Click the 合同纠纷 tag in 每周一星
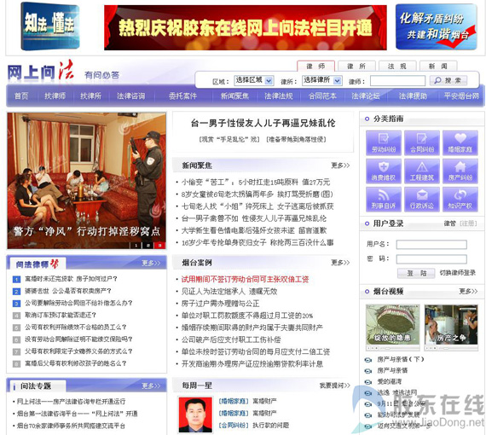Image resolution: width=486 pixels, height=435 pixels. (x=234, y=425)
